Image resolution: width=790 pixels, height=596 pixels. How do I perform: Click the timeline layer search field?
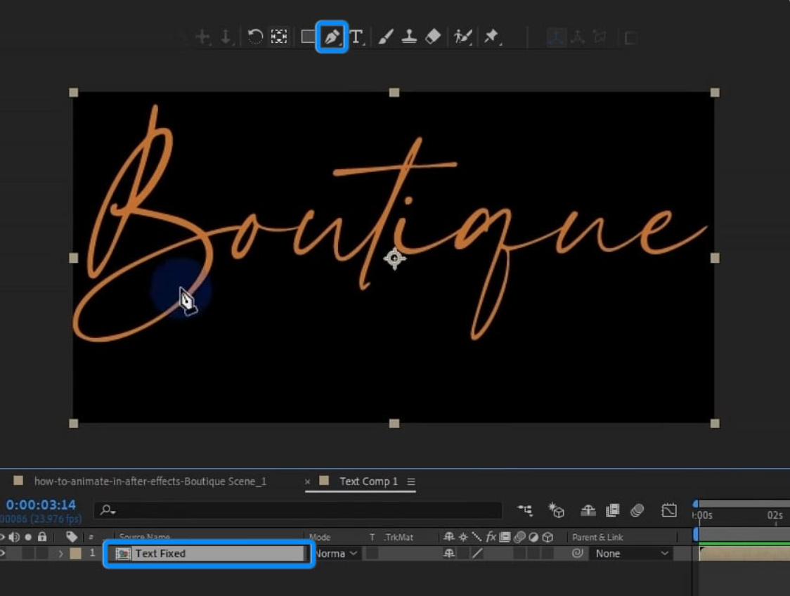coord(298,510)
